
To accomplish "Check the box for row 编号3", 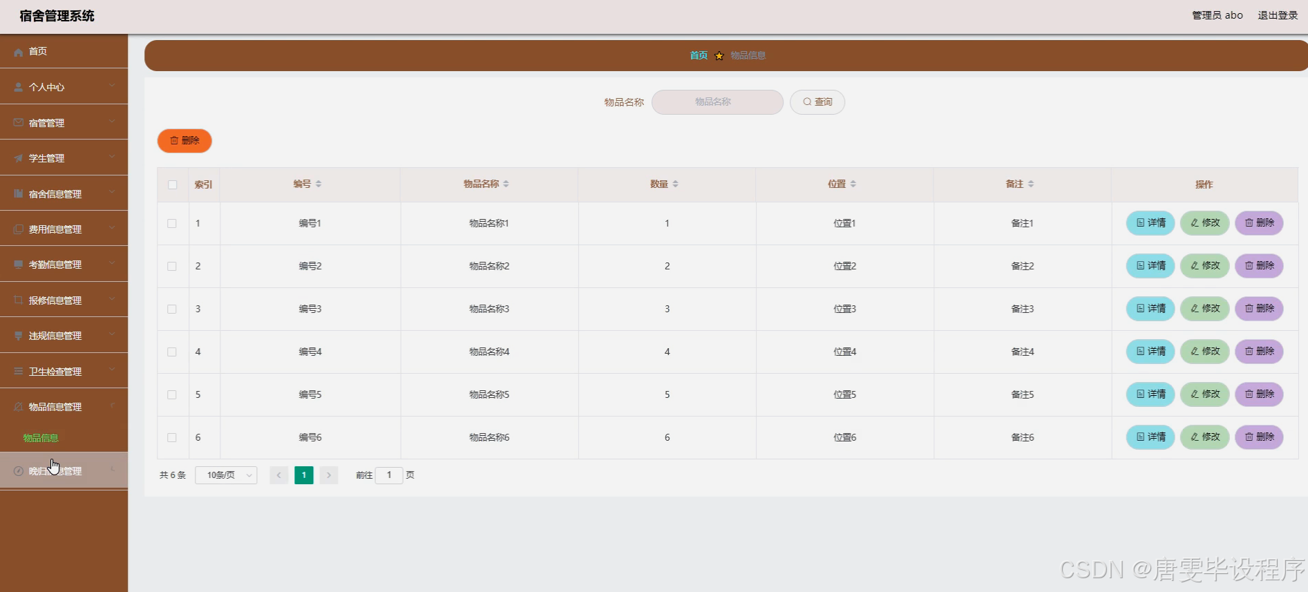I will 172,309.
